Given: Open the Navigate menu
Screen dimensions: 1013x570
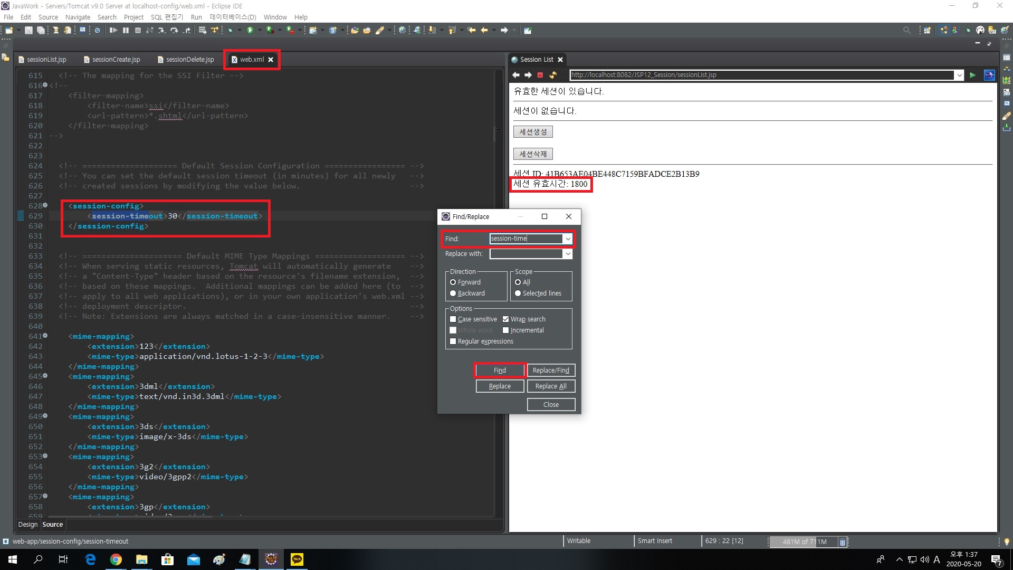Looking at the screenshot, I should click(78, 17).
